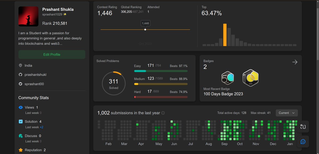Screen dimensions: 319x154
Task: Click the Medium problems progress bar
Action: (161, 84)
